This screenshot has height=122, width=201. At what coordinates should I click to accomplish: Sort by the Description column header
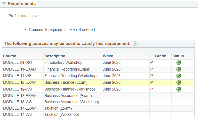tap(55, 56)
